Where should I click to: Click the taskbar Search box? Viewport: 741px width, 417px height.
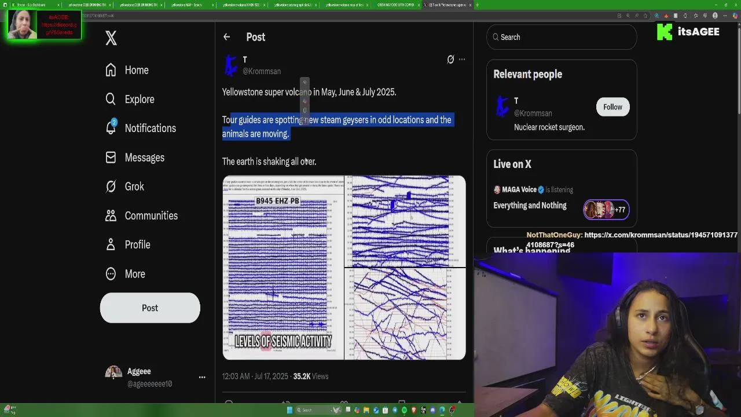[318, 410]
